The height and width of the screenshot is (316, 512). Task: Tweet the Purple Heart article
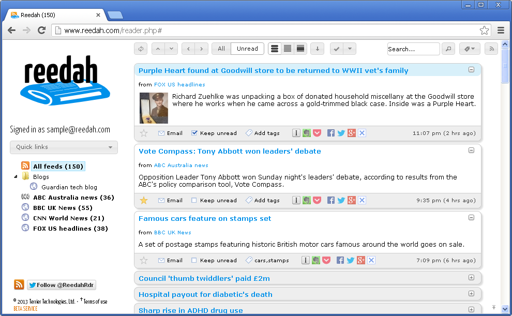tap(341, 133)
